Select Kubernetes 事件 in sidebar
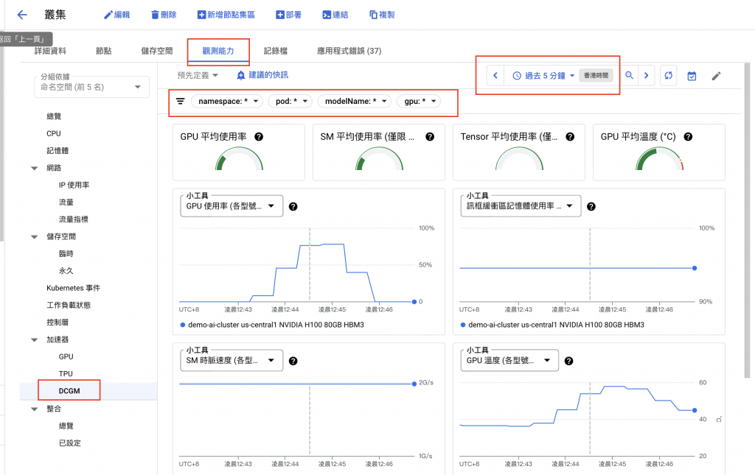Image resolution: width=755 pixels, height=475 pixels. point(73,288)
